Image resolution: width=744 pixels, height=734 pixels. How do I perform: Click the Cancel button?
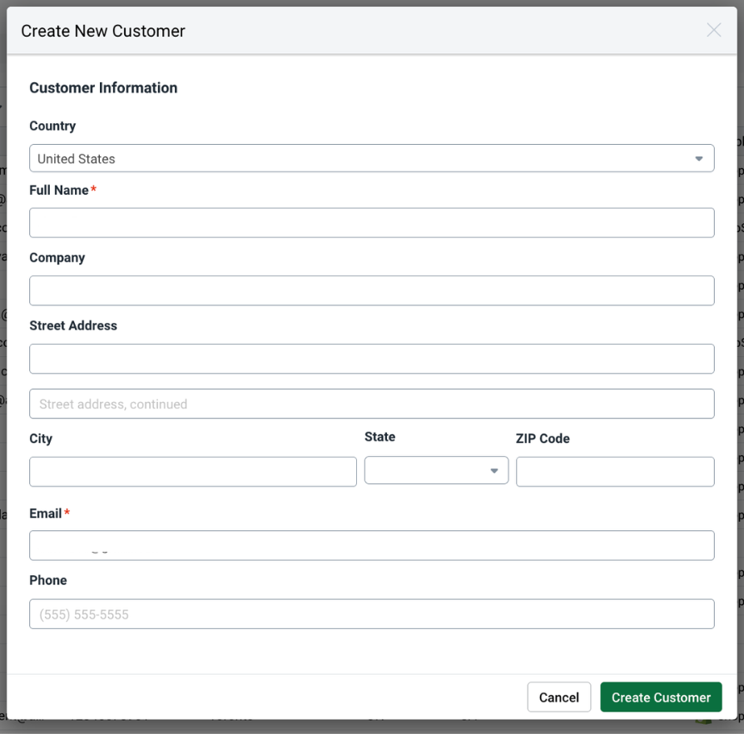coord(558,697)
